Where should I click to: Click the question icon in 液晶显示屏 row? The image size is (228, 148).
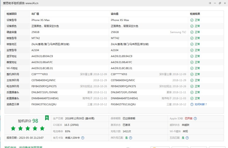(x=192, y=104)
